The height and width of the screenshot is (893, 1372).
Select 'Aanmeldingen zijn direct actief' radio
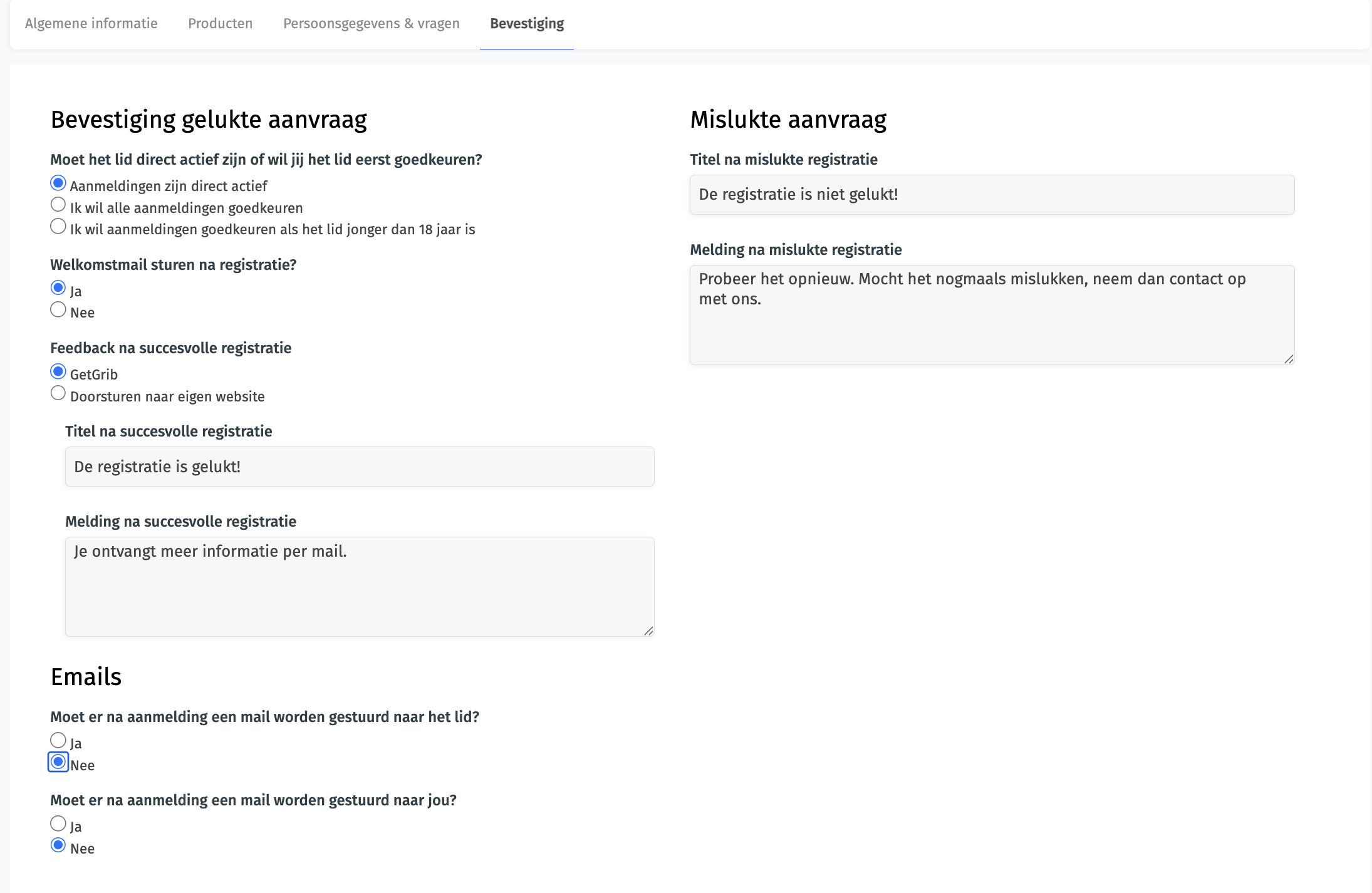pos(58,183)
